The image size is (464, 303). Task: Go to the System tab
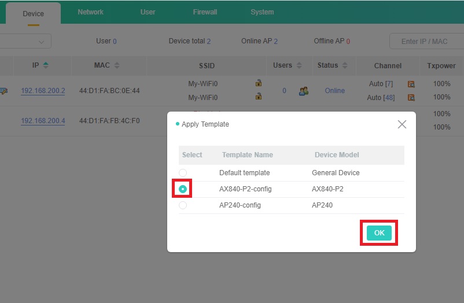(x=262, y=12)
